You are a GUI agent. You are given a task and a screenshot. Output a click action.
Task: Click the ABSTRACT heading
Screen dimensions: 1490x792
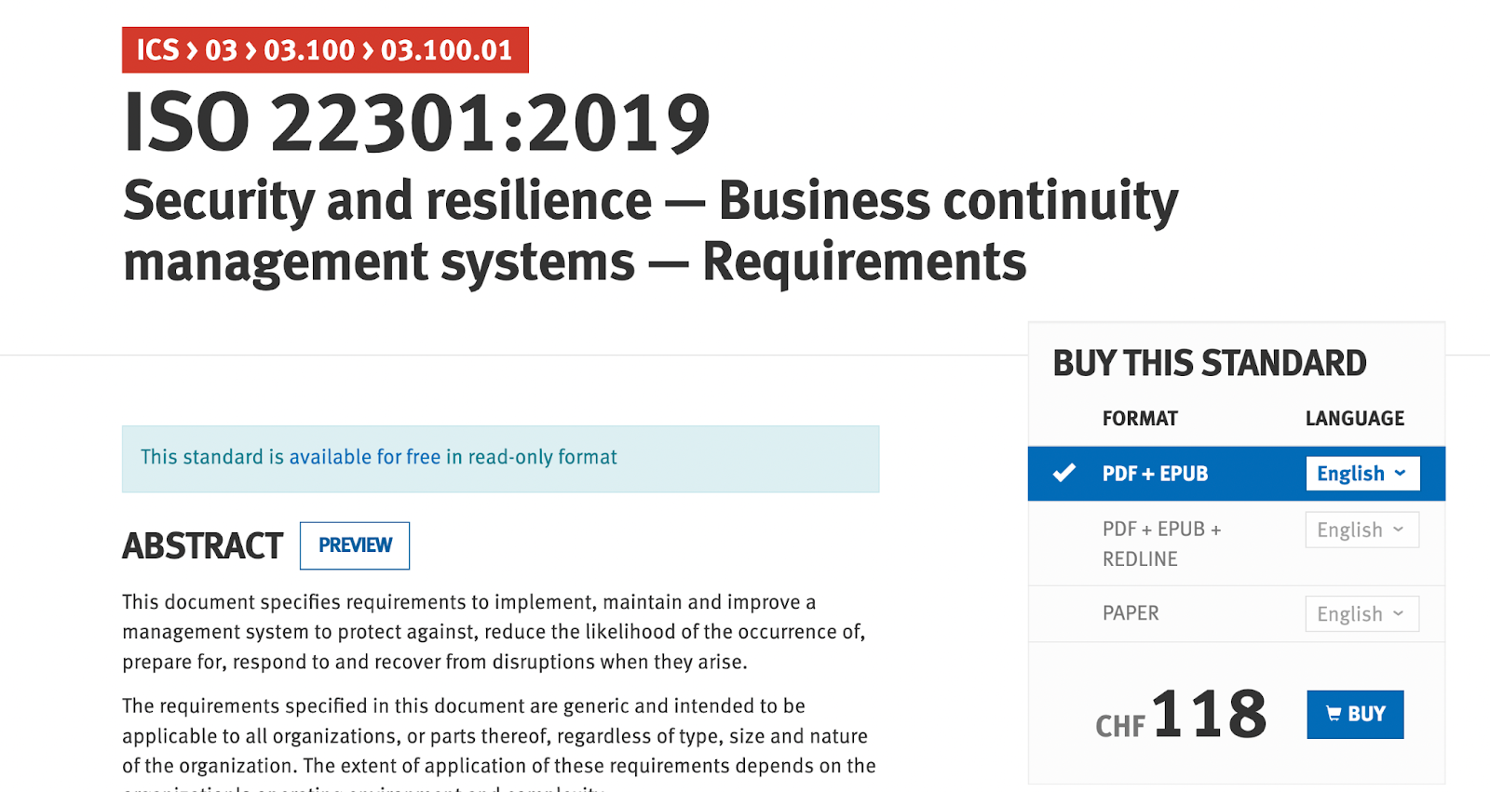point(203,546)
